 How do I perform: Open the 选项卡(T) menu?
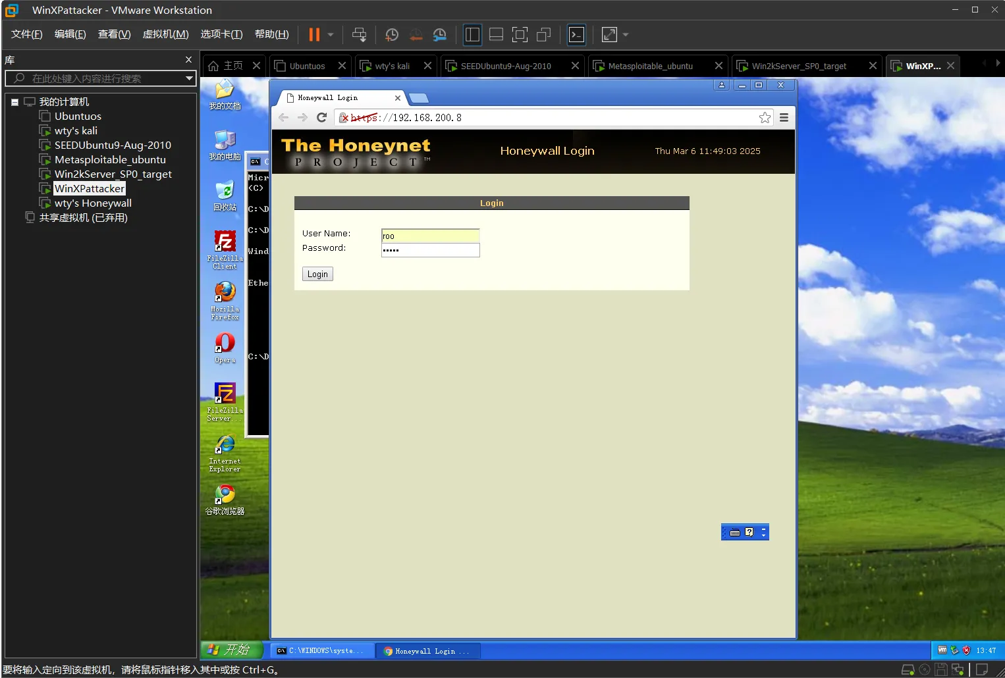coord(222,34)
